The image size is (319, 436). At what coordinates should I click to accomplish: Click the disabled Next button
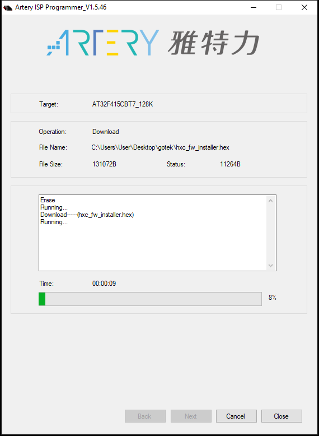(x=191, y=416)
